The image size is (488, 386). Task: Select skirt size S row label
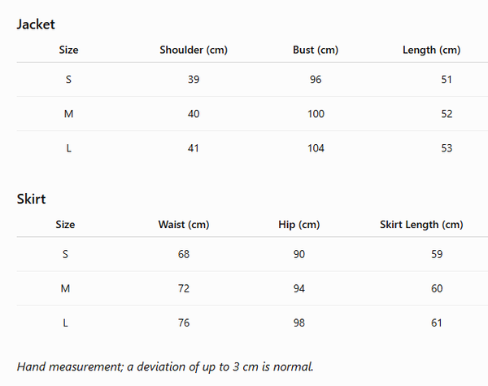point(65,254)
